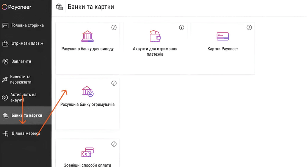
Task: Click header bank icon beside page title
Action: click(x=60, y=7)
